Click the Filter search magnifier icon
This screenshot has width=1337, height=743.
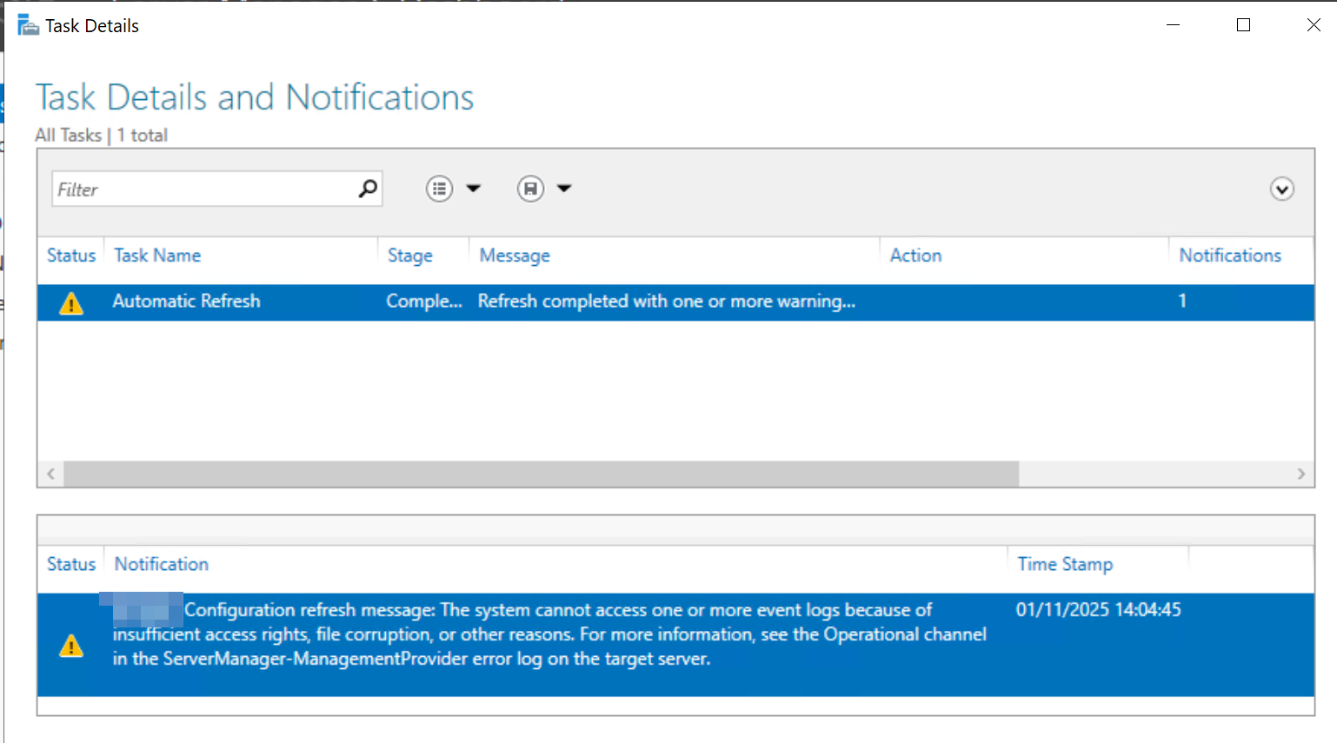click(x=368, y=188)
